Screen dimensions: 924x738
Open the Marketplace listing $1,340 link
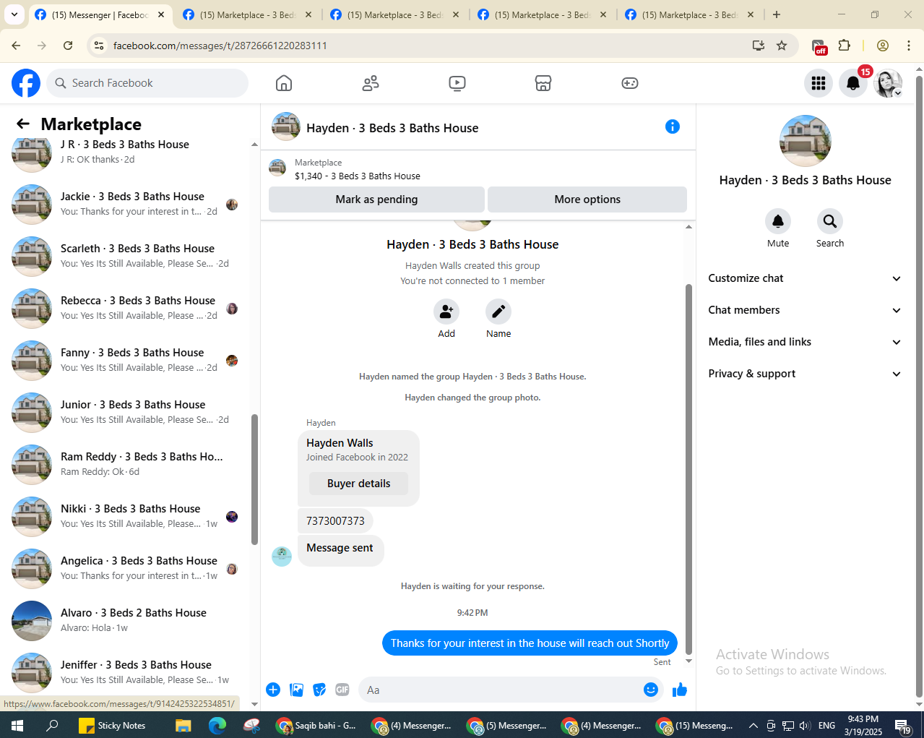click(x=358, y=176)
